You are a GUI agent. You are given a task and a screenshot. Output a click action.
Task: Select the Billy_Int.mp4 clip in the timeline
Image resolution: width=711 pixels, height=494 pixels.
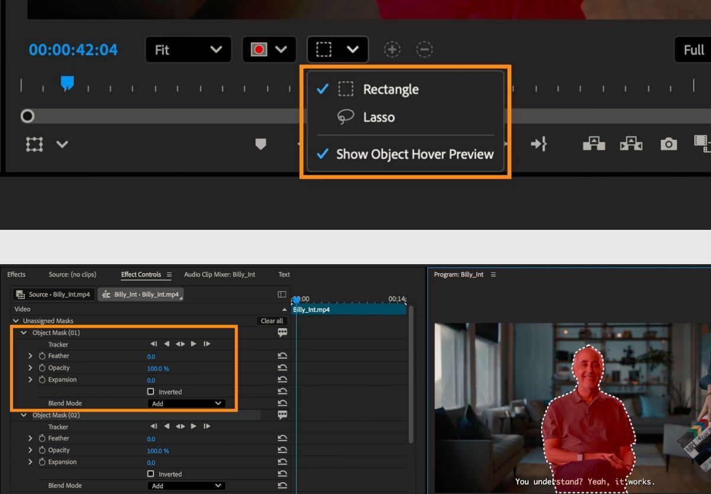click(350, 309)
